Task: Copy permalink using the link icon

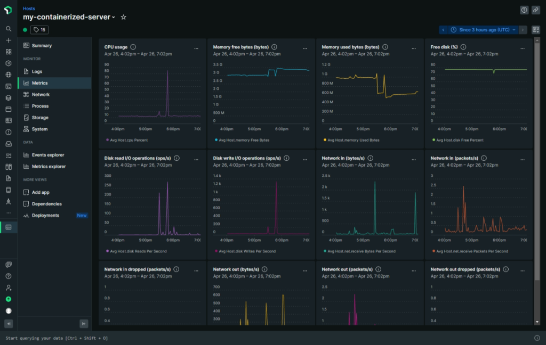Action: pyautogui.click(x=535, y=10)
